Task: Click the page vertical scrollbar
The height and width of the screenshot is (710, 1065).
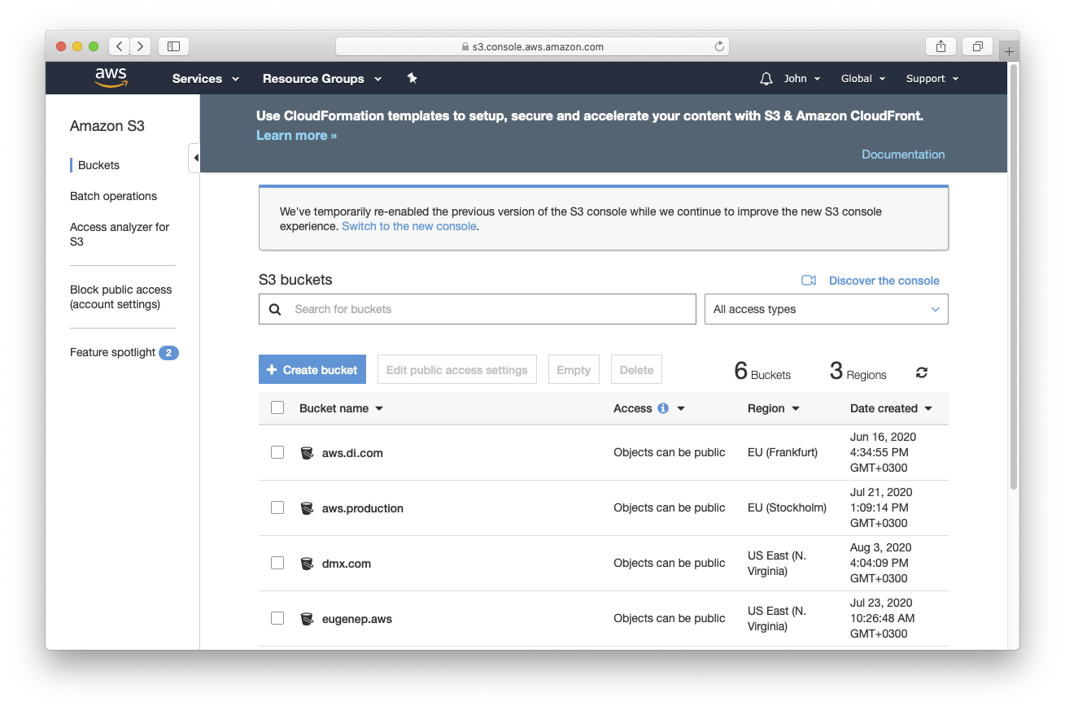Action: point(1014,277)
